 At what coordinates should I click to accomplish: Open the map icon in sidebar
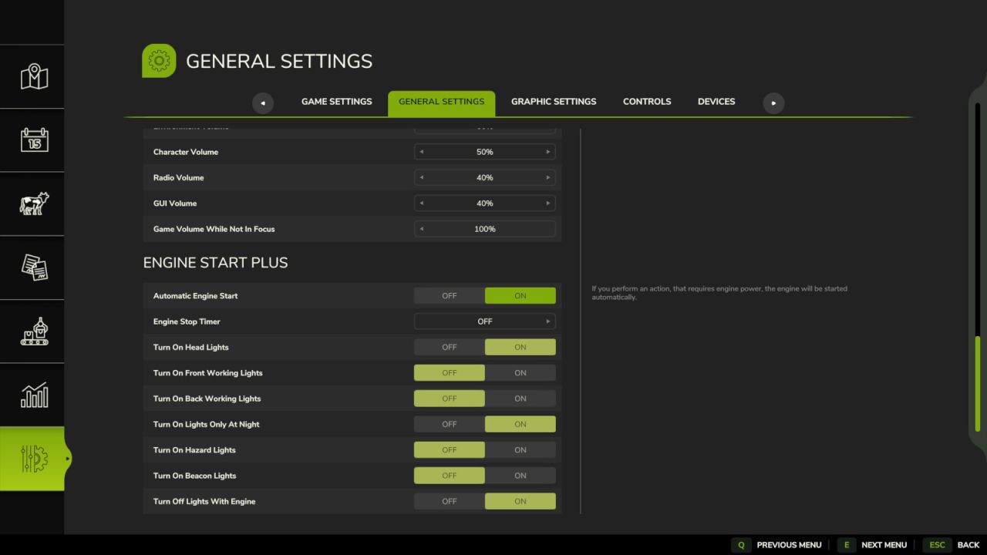(x=33, y=76)
